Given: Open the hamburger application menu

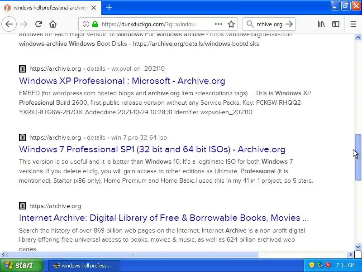Looking at the screenshot, I should tap(353, 24).
